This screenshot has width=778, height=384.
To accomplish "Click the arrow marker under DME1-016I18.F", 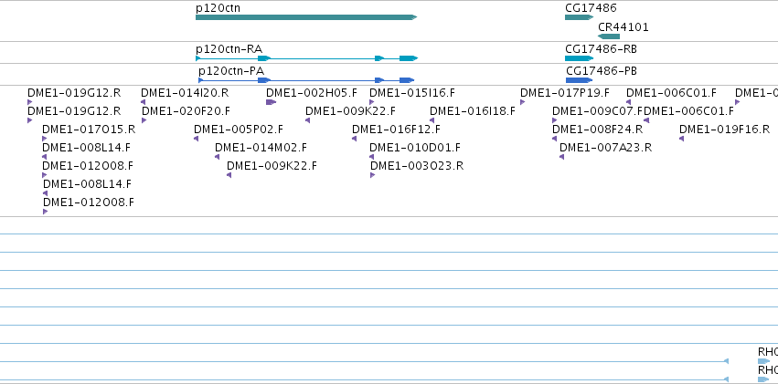I will tap(432, 120).
